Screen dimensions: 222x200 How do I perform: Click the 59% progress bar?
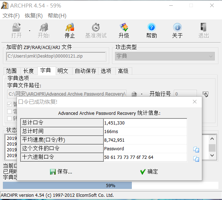point(111,185)
